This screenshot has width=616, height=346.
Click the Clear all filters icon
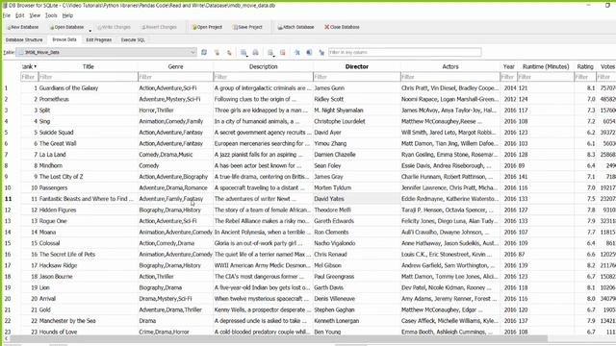click(217, 52)
